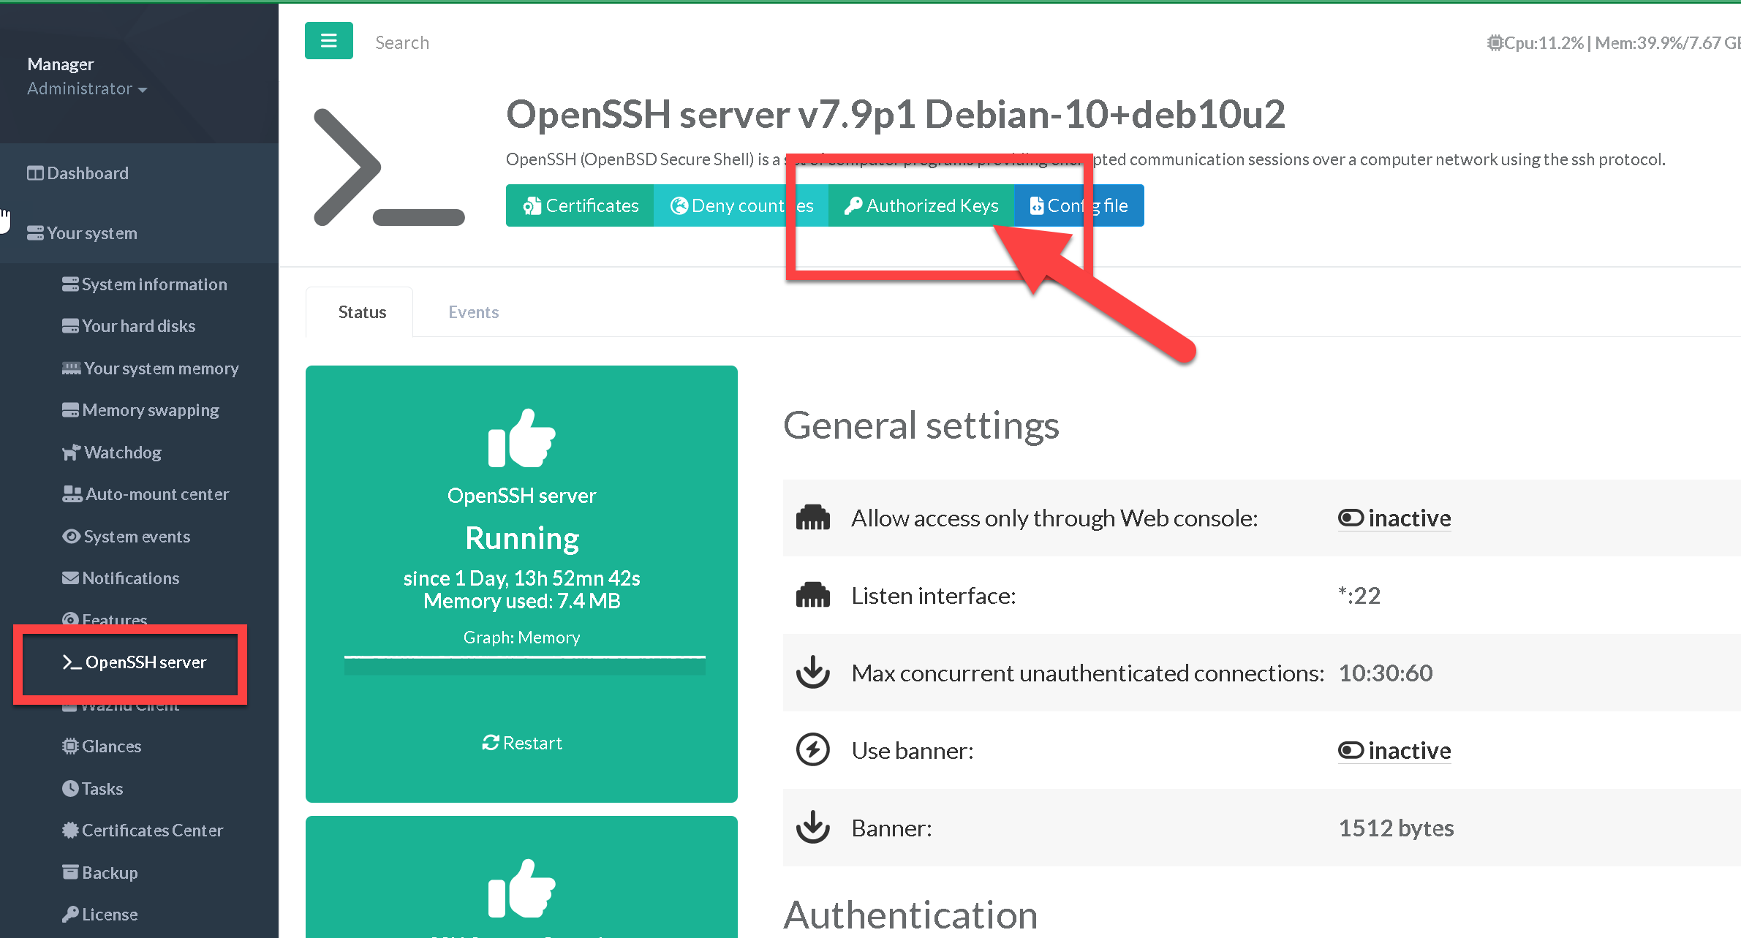Image resolution: width=1741 pixels, height=938 pixels.
Task: Switch to the Events tab
Action: pos(473,312)
